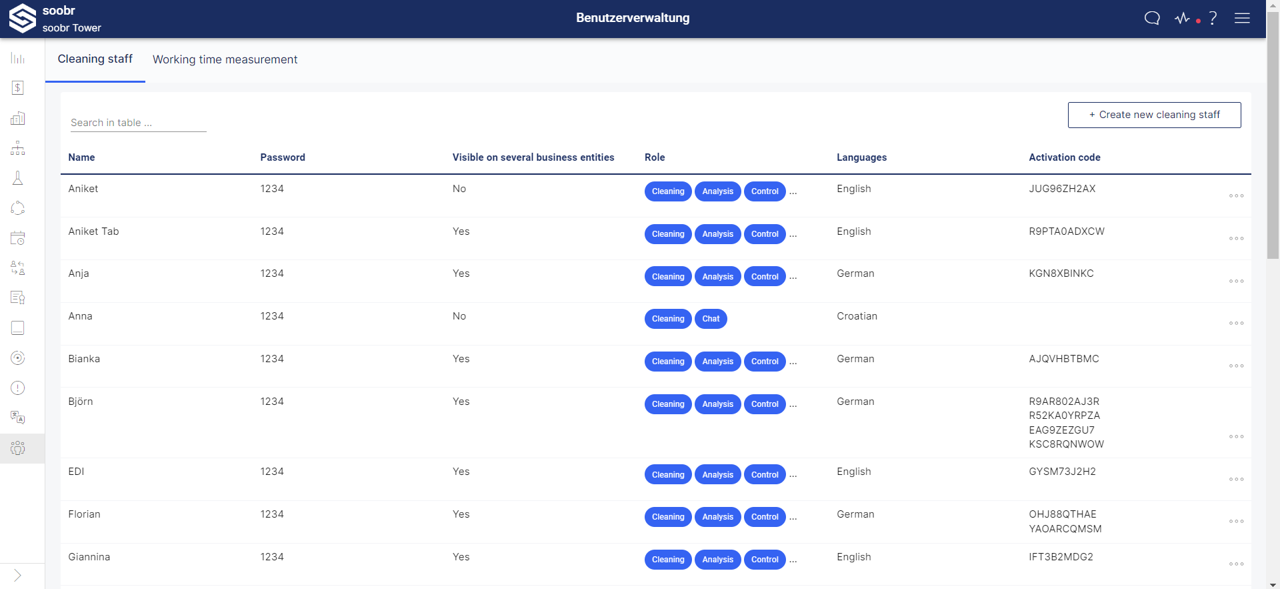Switch to the Cleaning staff tab

[95, 59]
